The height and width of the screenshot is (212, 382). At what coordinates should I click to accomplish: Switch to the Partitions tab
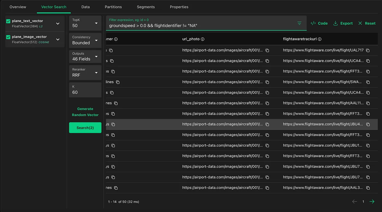click(x=113, y=7)
